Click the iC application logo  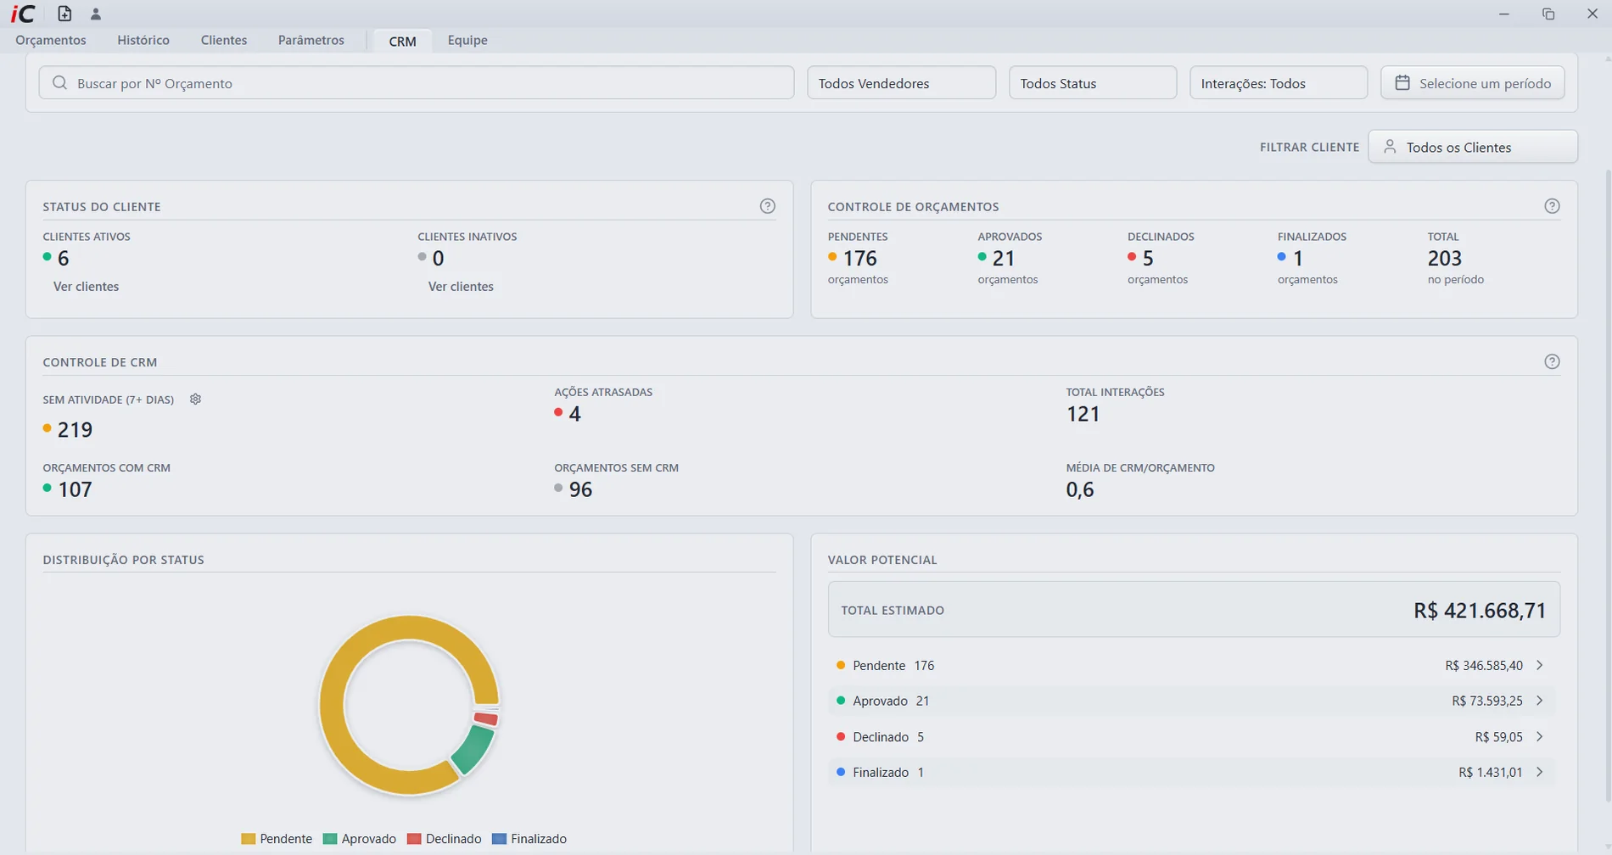tap(23, 14)
